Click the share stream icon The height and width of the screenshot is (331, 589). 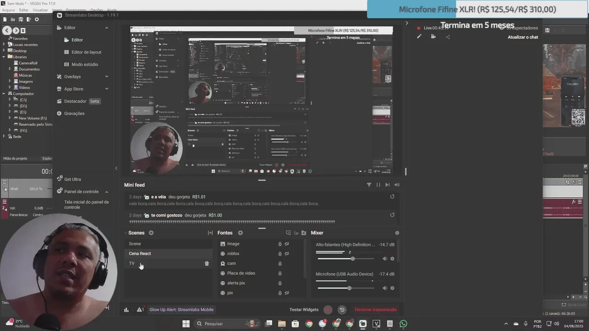tap(448, 37)
